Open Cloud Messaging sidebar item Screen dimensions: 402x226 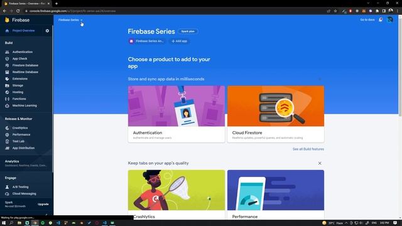coord(24,194)
